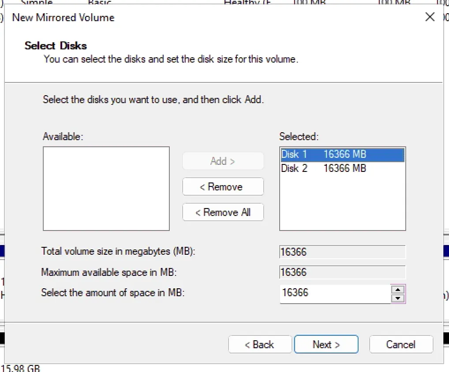The image size is (449, 372).
Task: Click the Basic type column entry
Action: click(x=99, y=3)
